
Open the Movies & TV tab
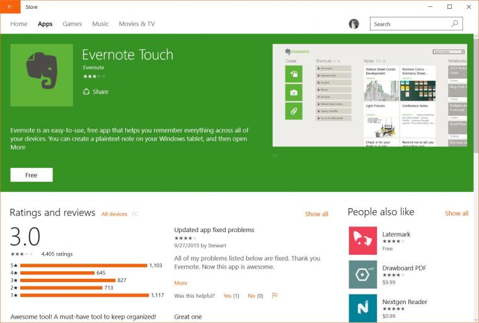point(137,24)
